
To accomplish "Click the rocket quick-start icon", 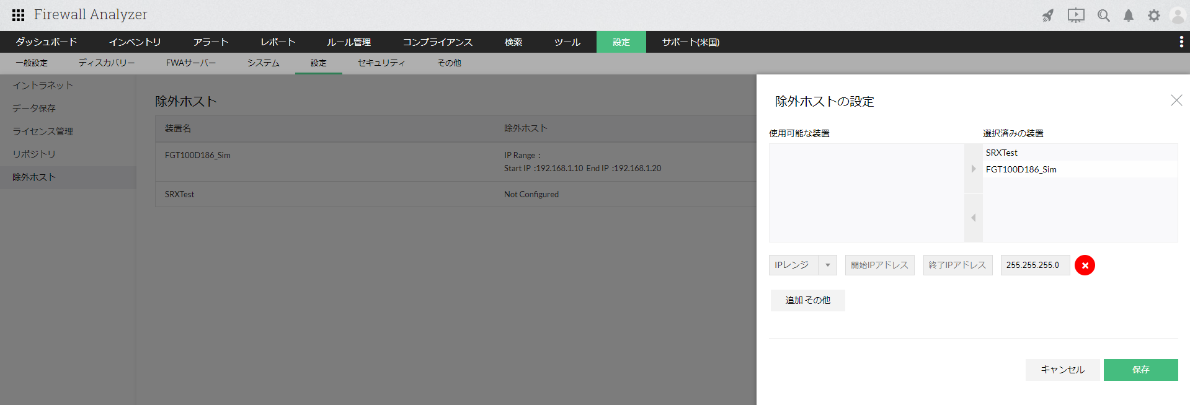I will click(x=1047, y=16).
